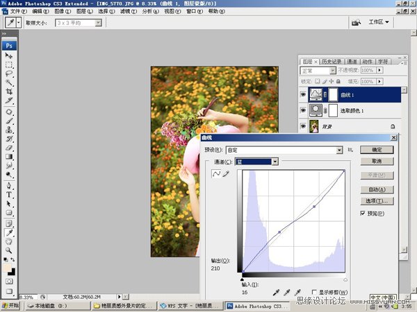Select the Slice tool
Viewport: 417px width, 312px height.
coord(9,101)
